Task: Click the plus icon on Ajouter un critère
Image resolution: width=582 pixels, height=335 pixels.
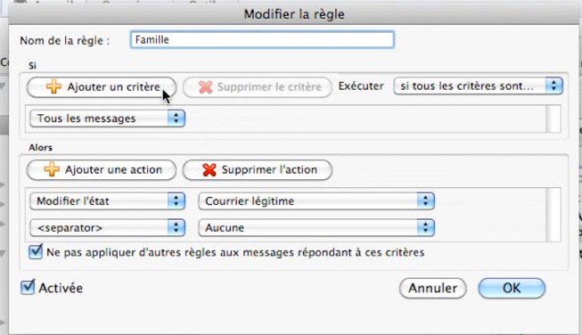Action: (53, 86)
